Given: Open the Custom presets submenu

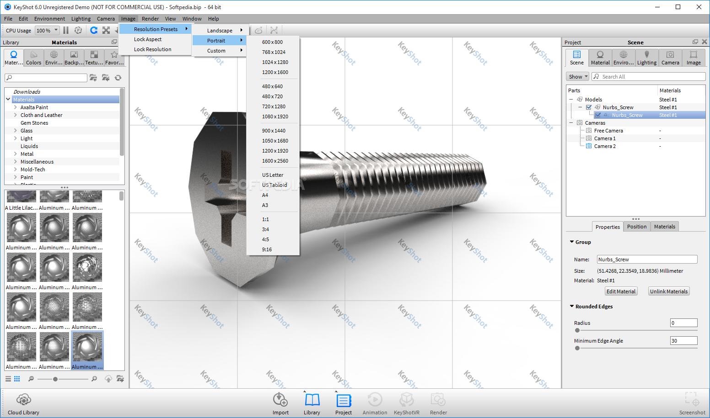Looking at the screenshot, I should pos(221,51).
